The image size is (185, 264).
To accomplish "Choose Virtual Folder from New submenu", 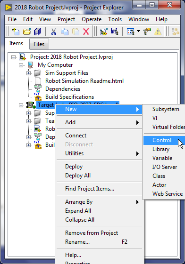I will 164,127.
